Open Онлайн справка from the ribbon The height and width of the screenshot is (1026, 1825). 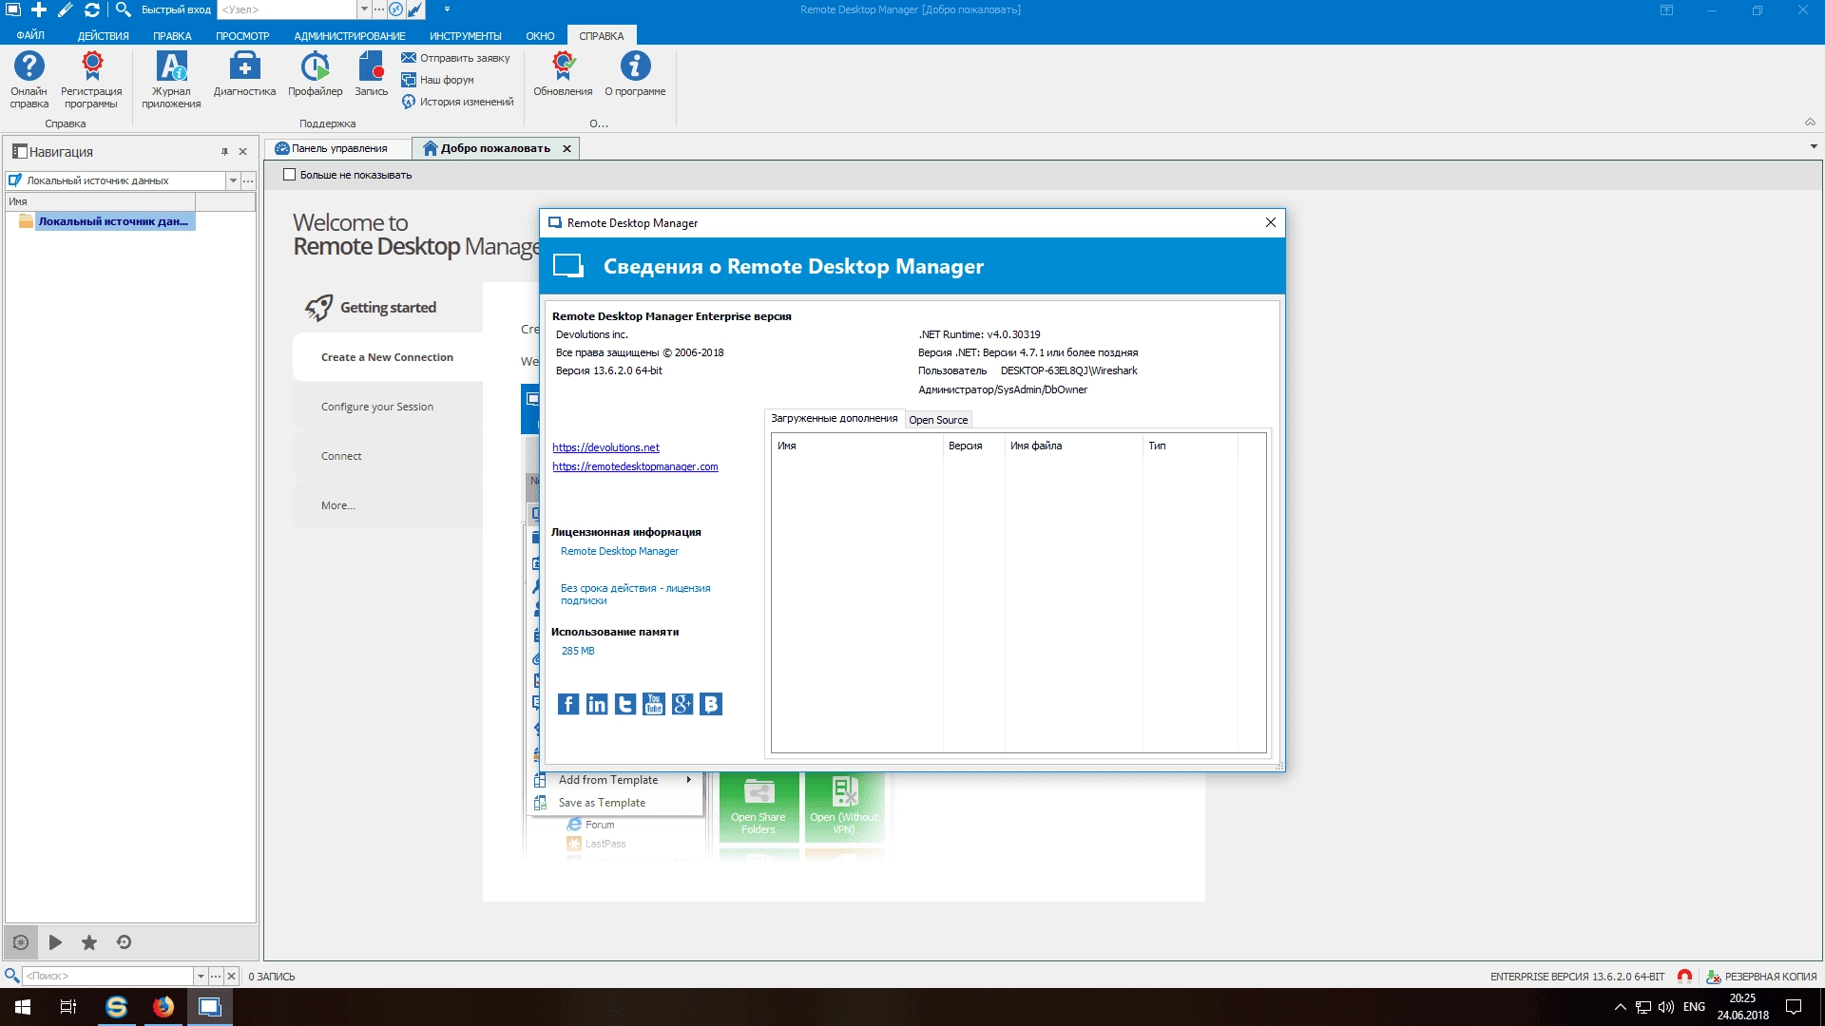pyautogui.click(x=29, y=80)
